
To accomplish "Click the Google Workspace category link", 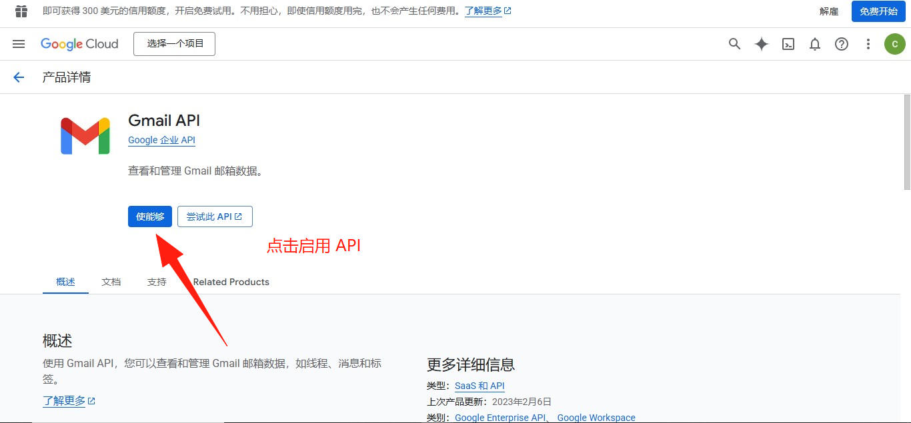I will [596, 417].
